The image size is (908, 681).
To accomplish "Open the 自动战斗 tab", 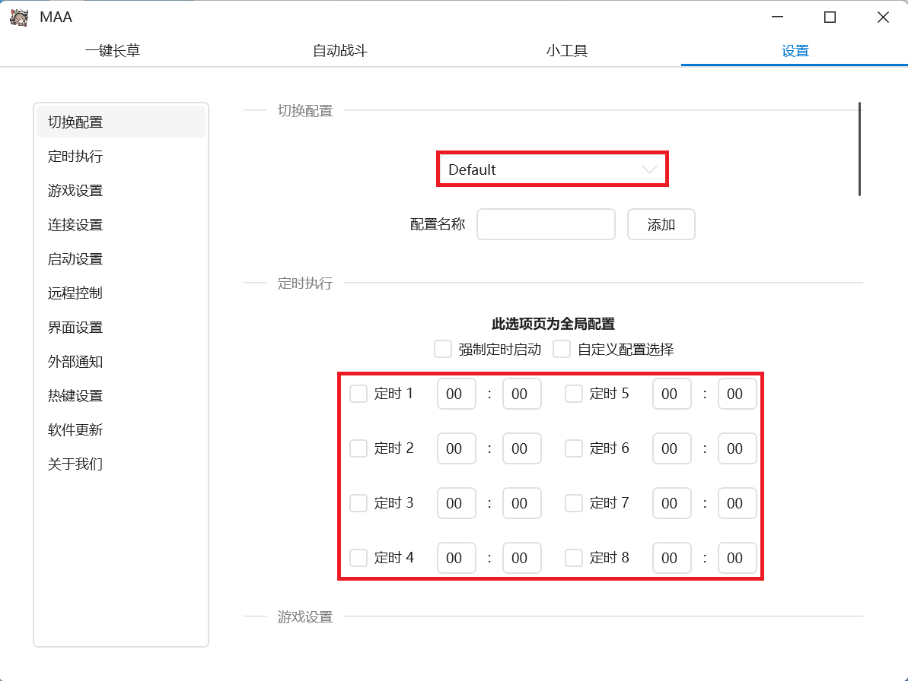I will click(340, 51).
